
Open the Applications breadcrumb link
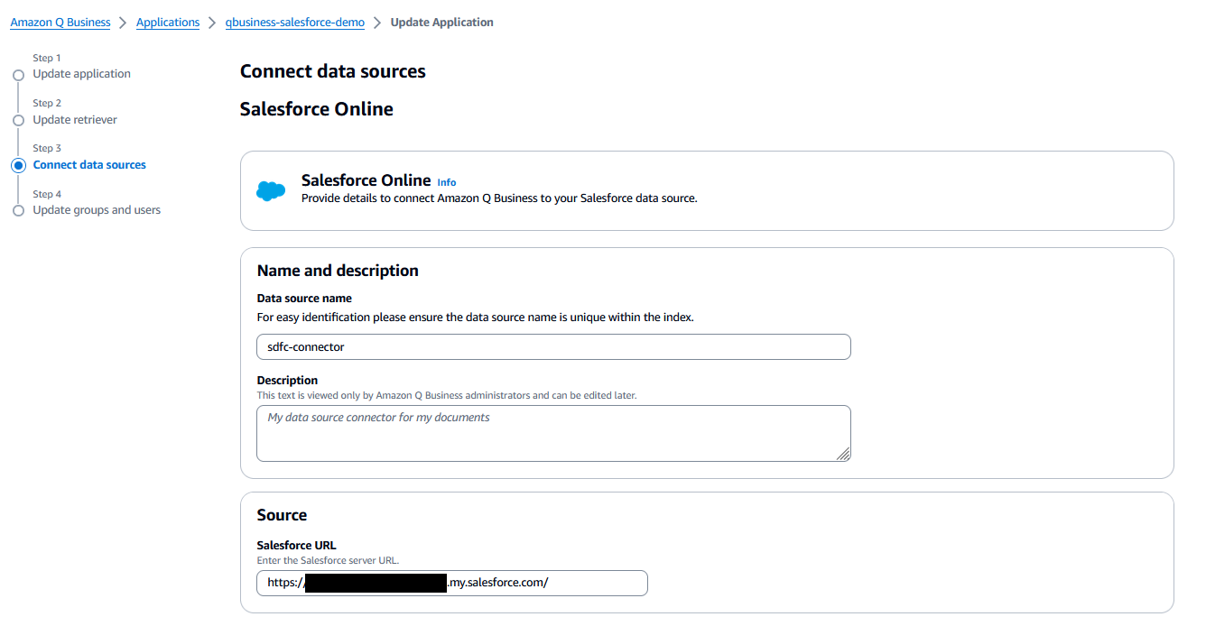point(168,22)
